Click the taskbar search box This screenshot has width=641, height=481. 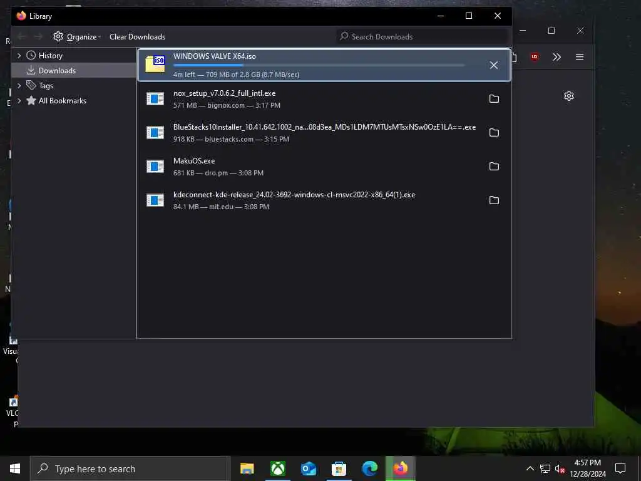pyautogui.click(x=130, y=468)
